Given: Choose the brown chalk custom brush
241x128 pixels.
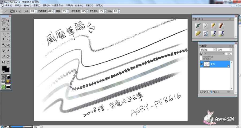Looking at the screenshot, I should tap(221, 26).
